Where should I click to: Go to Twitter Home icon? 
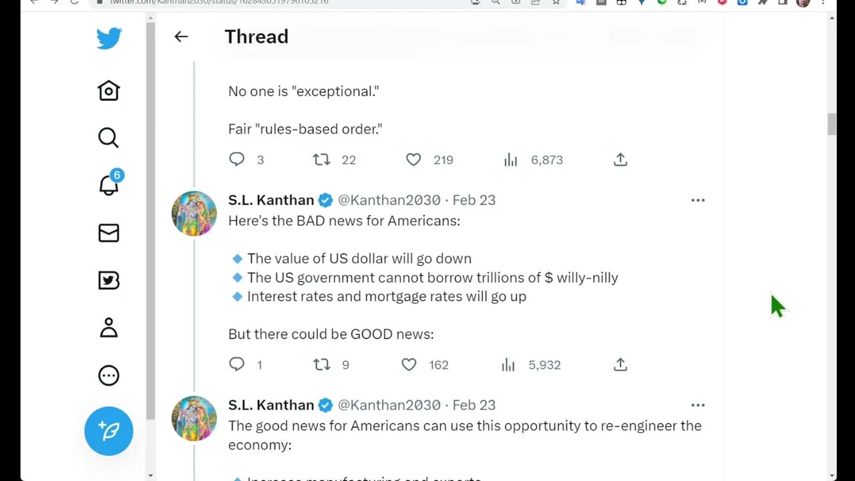click(x=108, y=90)
